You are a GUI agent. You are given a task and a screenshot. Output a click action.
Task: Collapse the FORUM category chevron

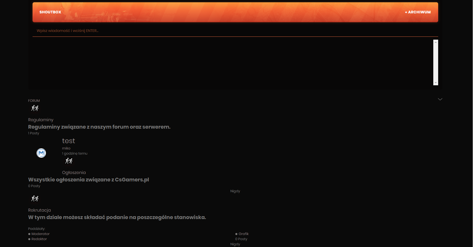click(440, 99)
